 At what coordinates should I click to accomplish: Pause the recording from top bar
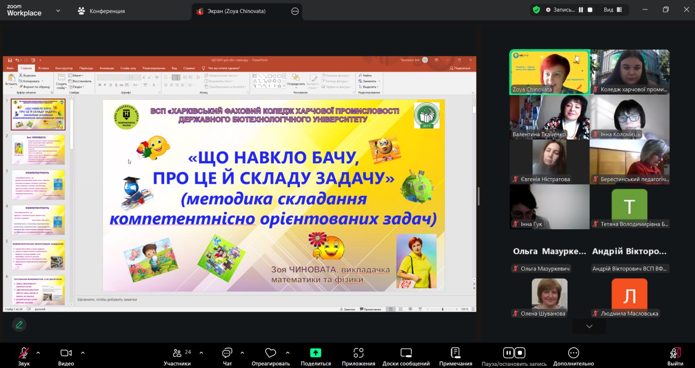click(581, 10)
